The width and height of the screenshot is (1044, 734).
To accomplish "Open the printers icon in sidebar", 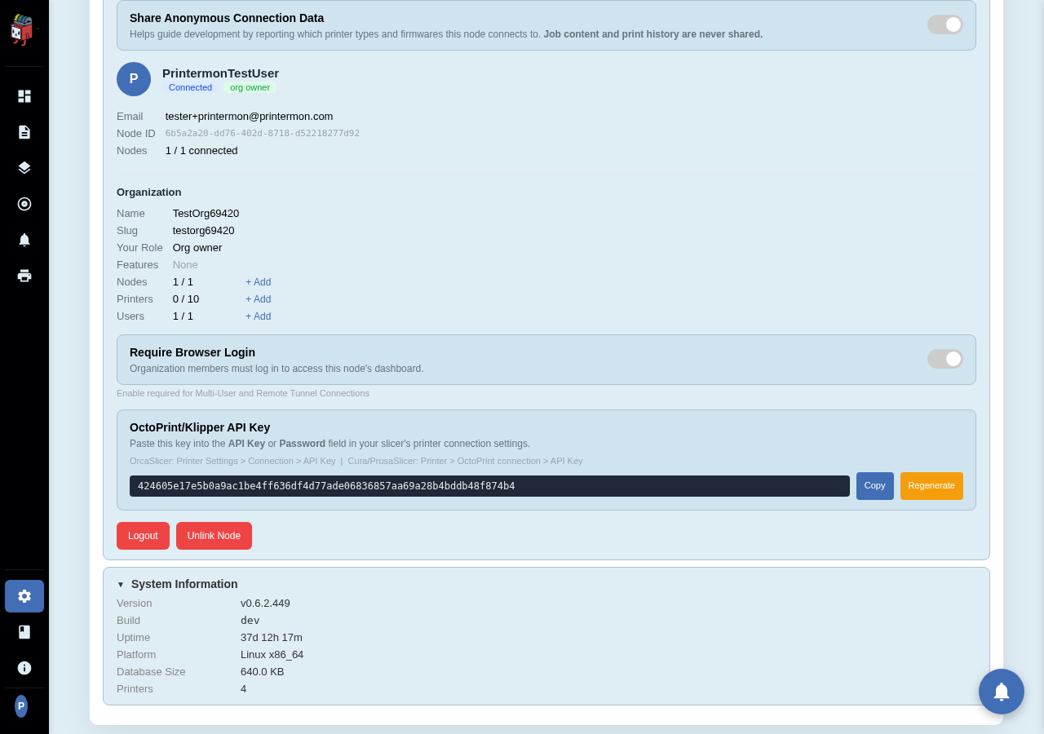I will [24, 276].
